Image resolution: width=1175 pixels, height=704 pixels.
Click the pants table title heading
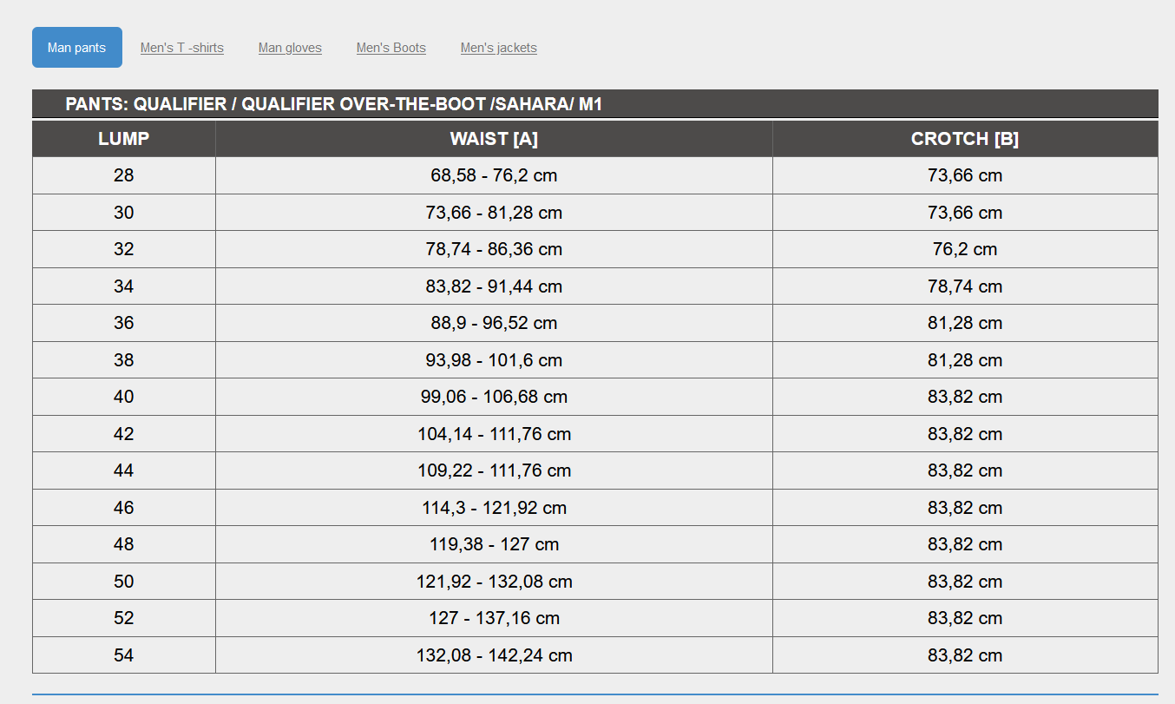coord(333,104)
